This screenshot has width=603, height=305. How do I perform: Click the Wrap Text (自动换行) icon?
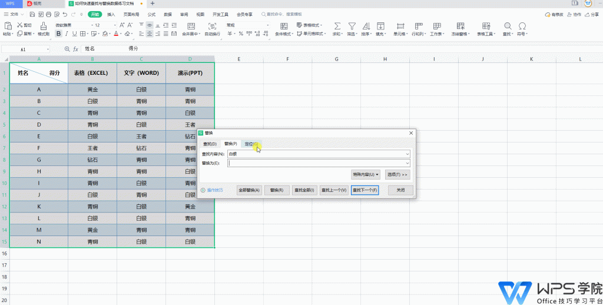click(212, 26)
